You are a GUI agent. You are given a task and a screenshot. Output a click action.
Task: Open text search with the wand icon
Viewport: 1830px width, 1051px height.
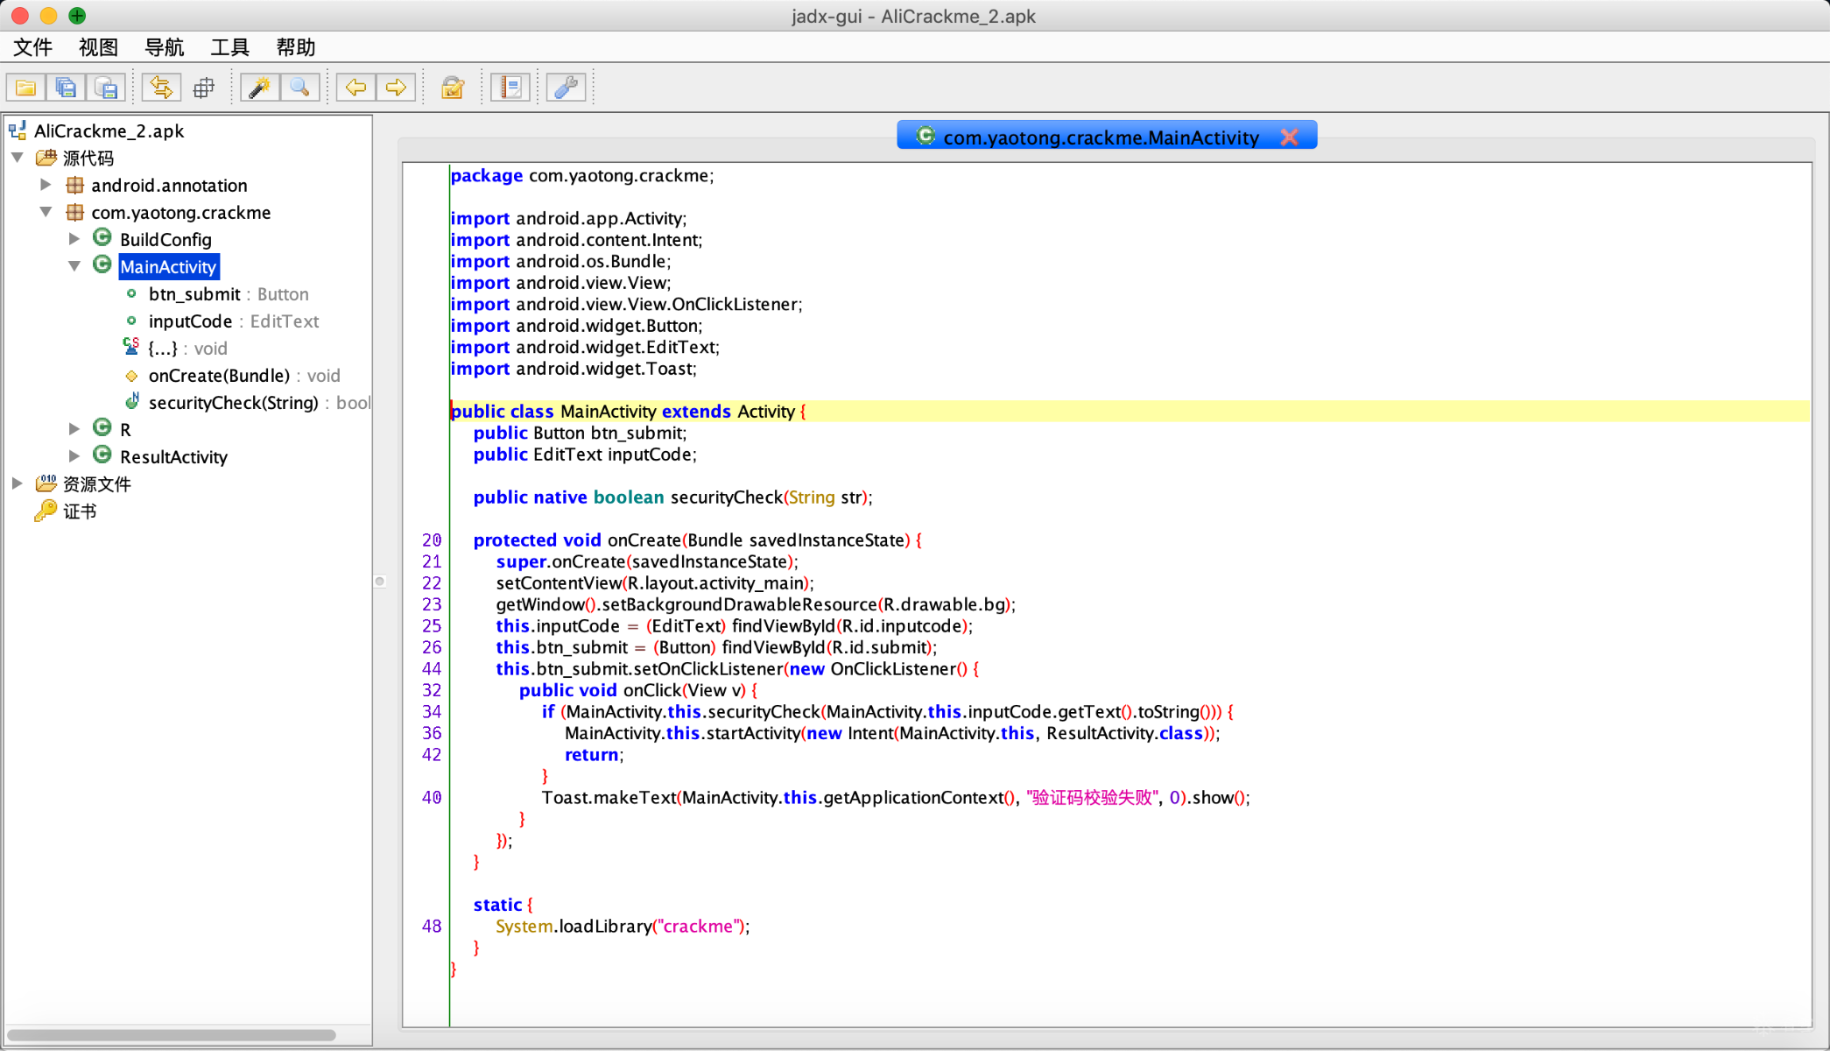click(259, 88)
